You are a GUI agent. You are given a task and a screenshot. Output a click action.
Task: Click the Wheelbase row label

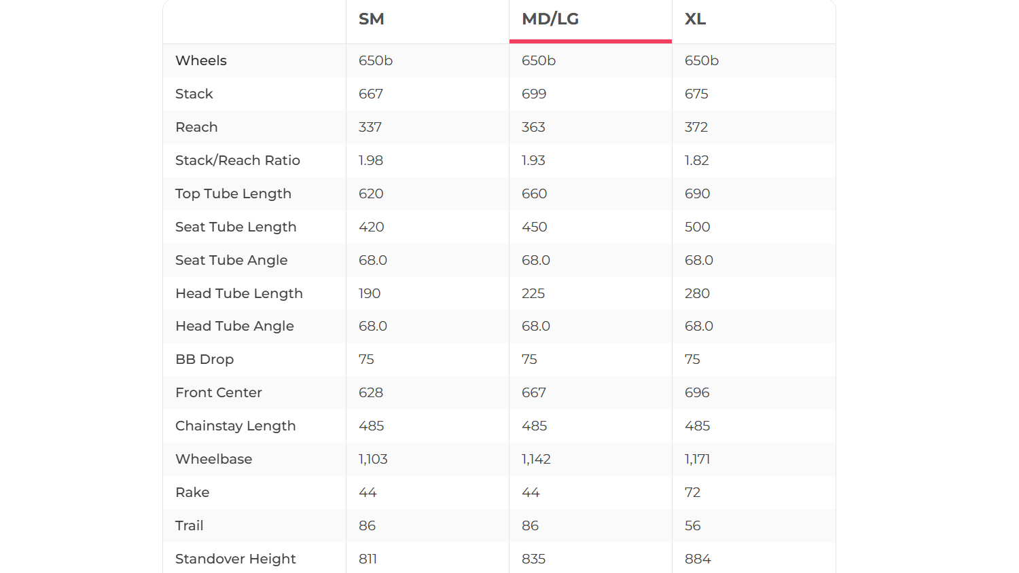point(214,459)
